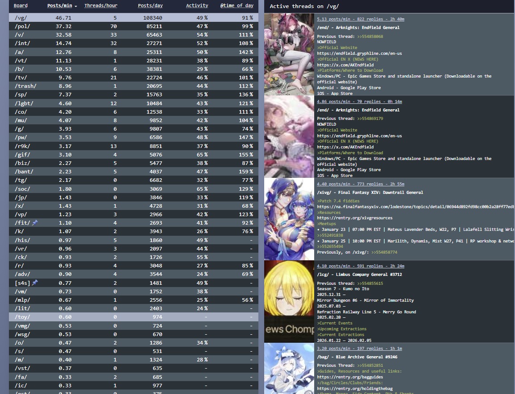Select the /co/ board row
Screen dimensions: 515x394
pyautogui.click(x=134, y=112)
